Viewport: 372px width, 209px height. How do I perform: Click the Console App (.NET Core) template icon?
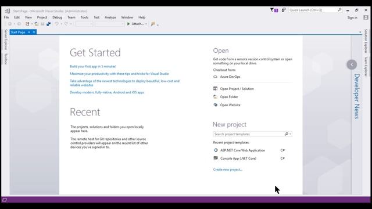point(216,158)
